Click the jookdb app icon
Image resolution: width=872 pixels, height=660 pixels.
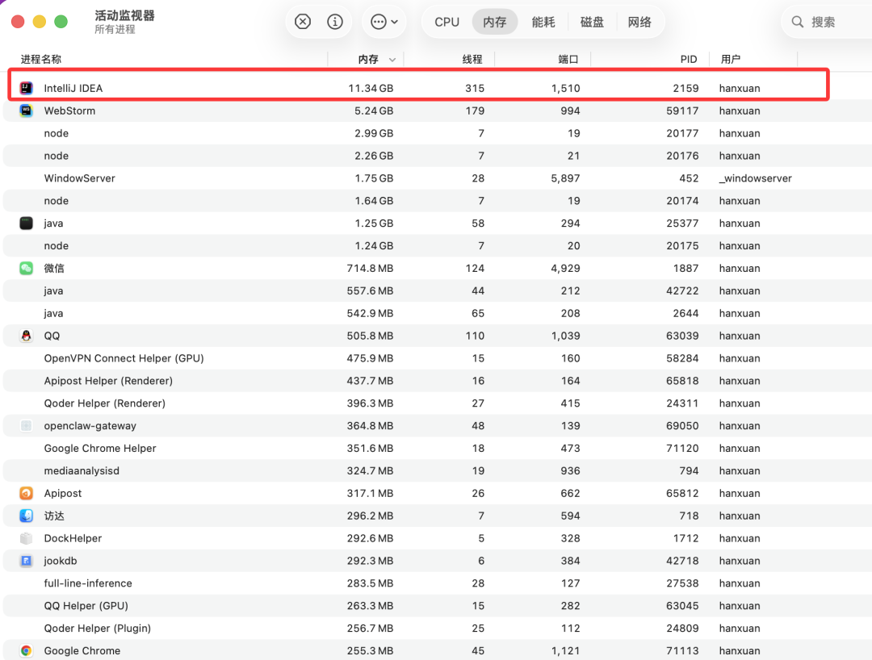26,561
